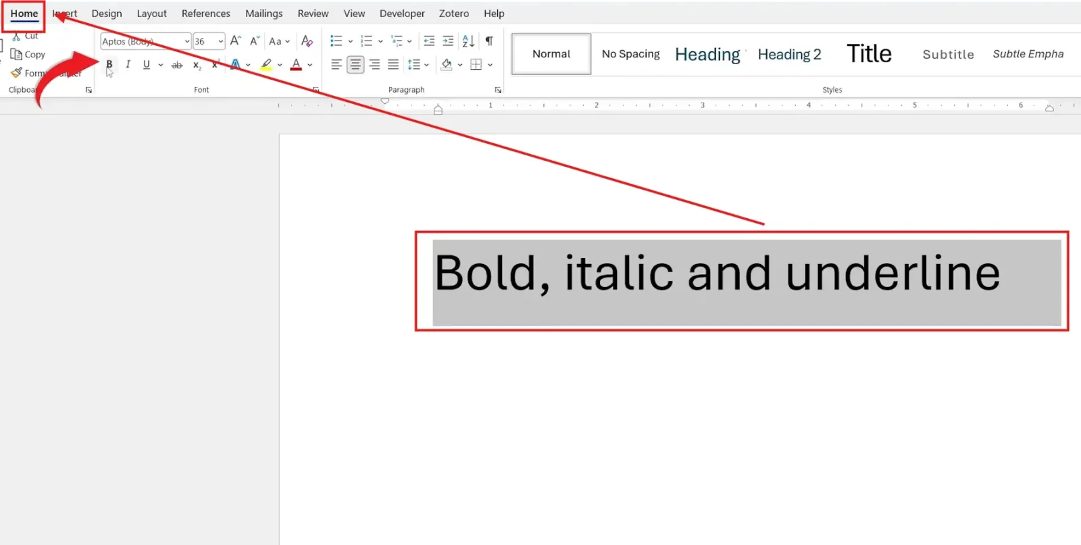Viewport: 1081px width, 545px height.
Task: Toggle Show/Hide paragraph marks
Action: (489, 41)
